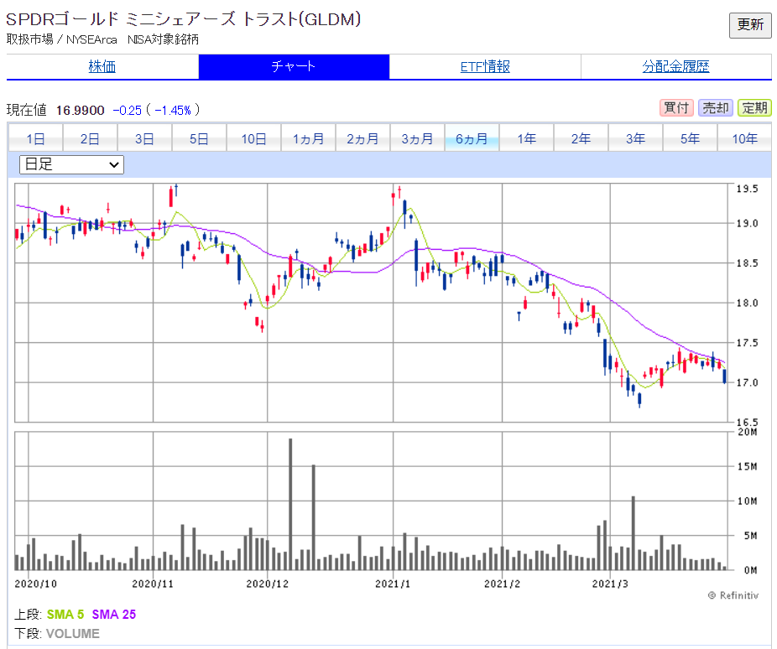Click the 2021/3 date axis label
The image size is (777, 649).
[610, 584]
